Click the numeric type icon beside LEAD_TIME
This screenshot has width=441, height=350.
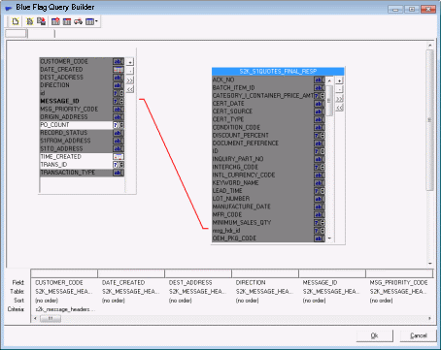[320, 191]
